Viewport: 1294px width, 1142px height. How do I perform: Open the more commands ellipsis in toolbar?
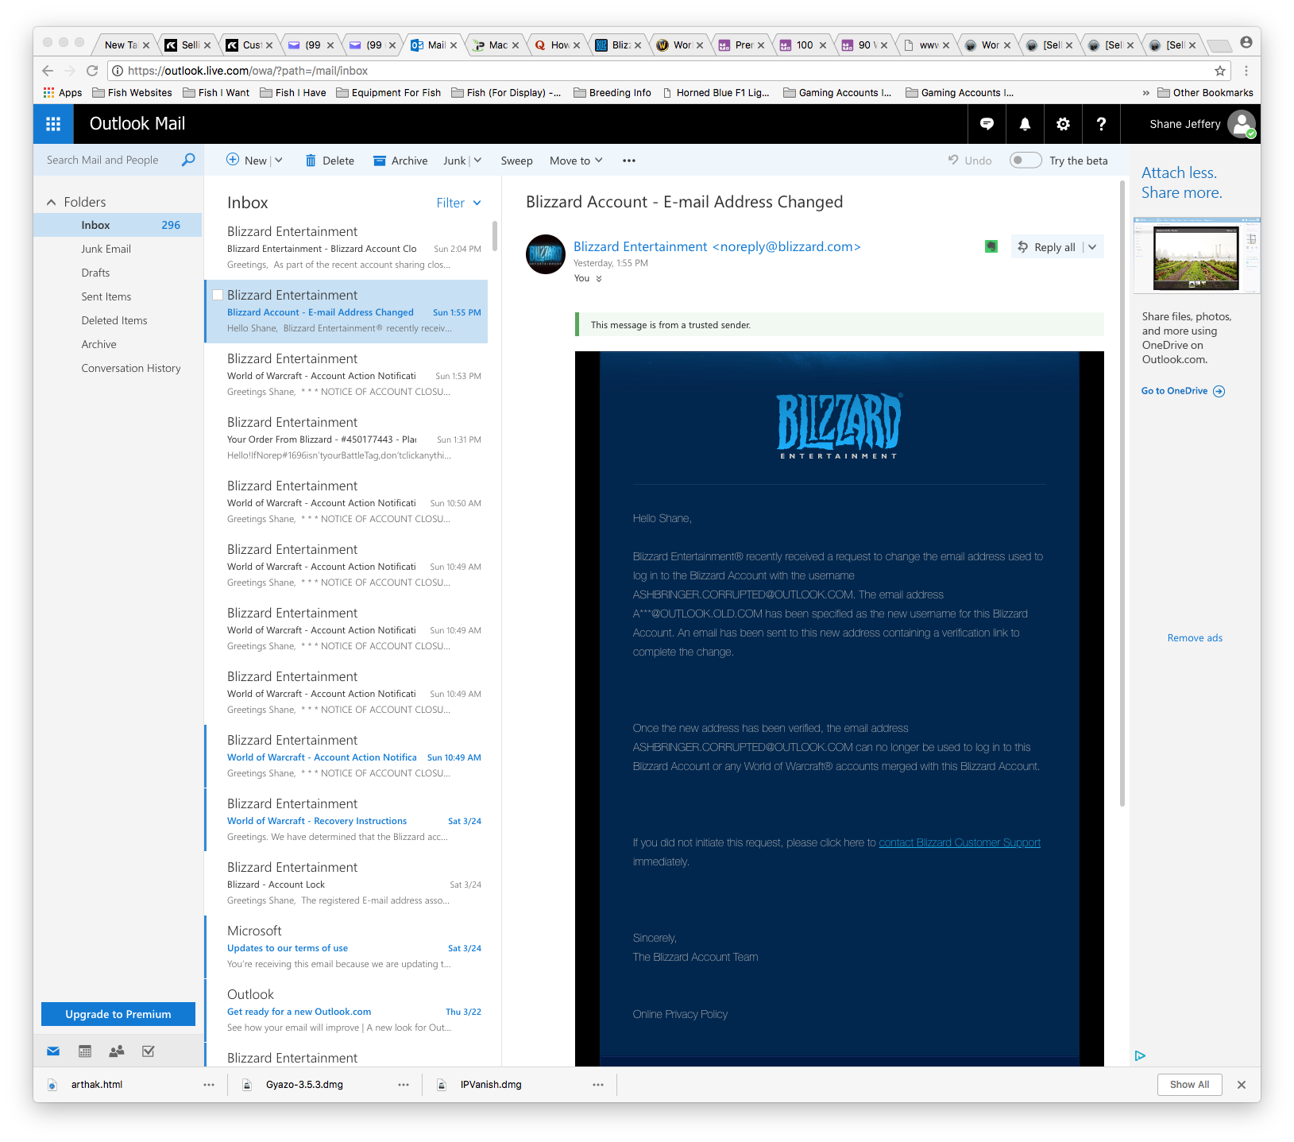pyautogui.click(x=629, y=161)
